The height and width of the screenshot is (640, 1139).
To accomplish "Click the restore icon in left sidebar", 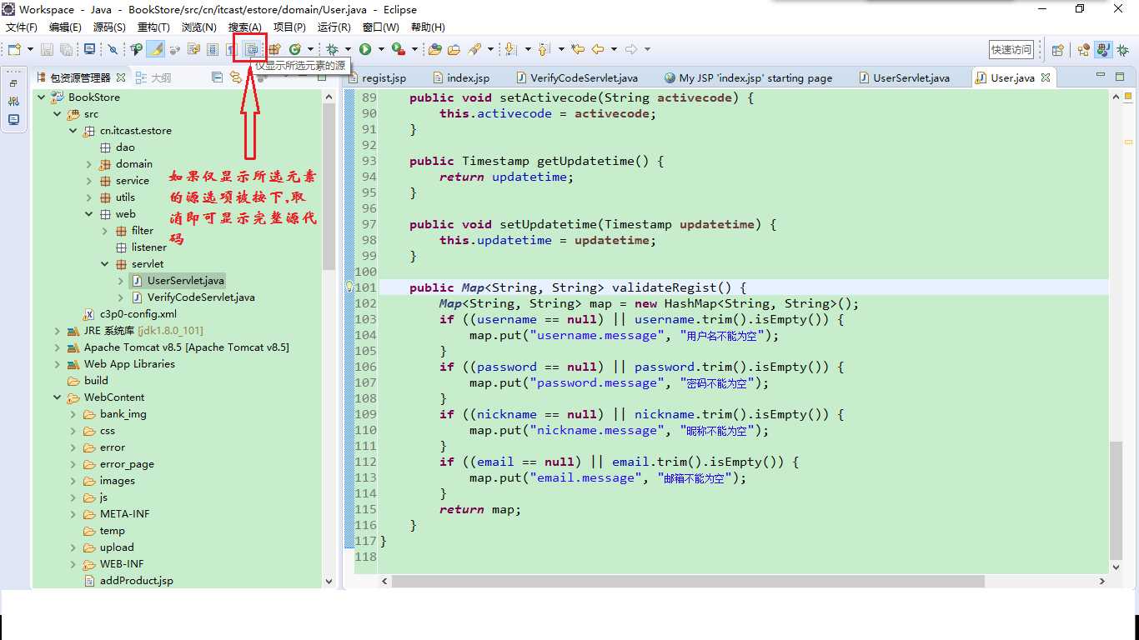I will coord(13,83).
